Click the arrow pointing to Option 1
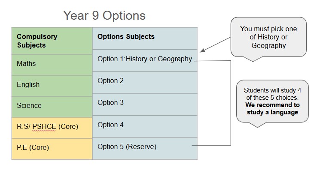Image resolution: width=320 pixels, height=170 pixels. click(x=215, y=45)
